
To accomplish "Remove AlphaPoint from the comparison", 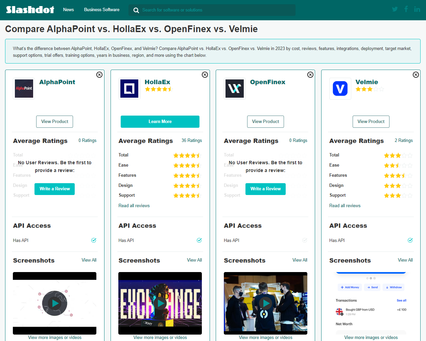I will (99, 75).
